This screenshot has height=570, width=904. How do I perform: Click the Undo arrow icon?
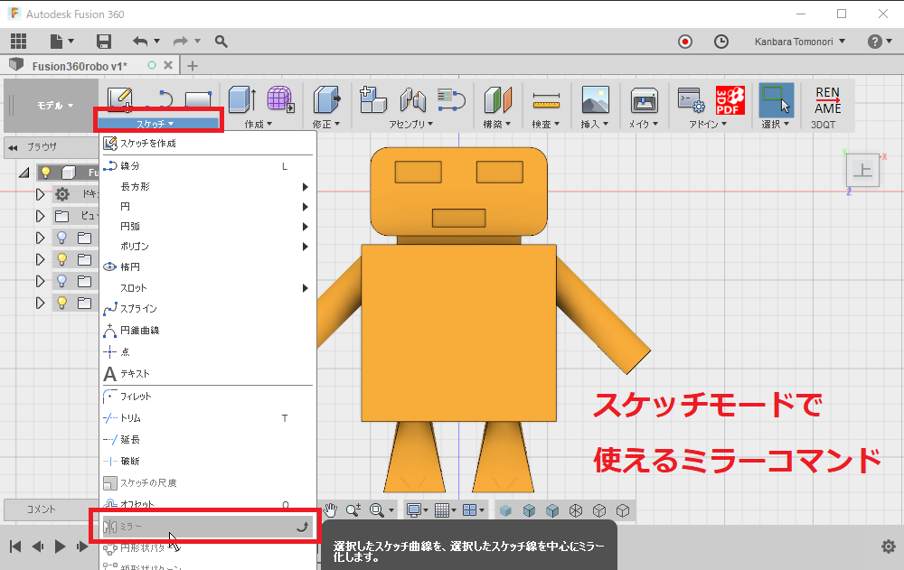(140, 41)
